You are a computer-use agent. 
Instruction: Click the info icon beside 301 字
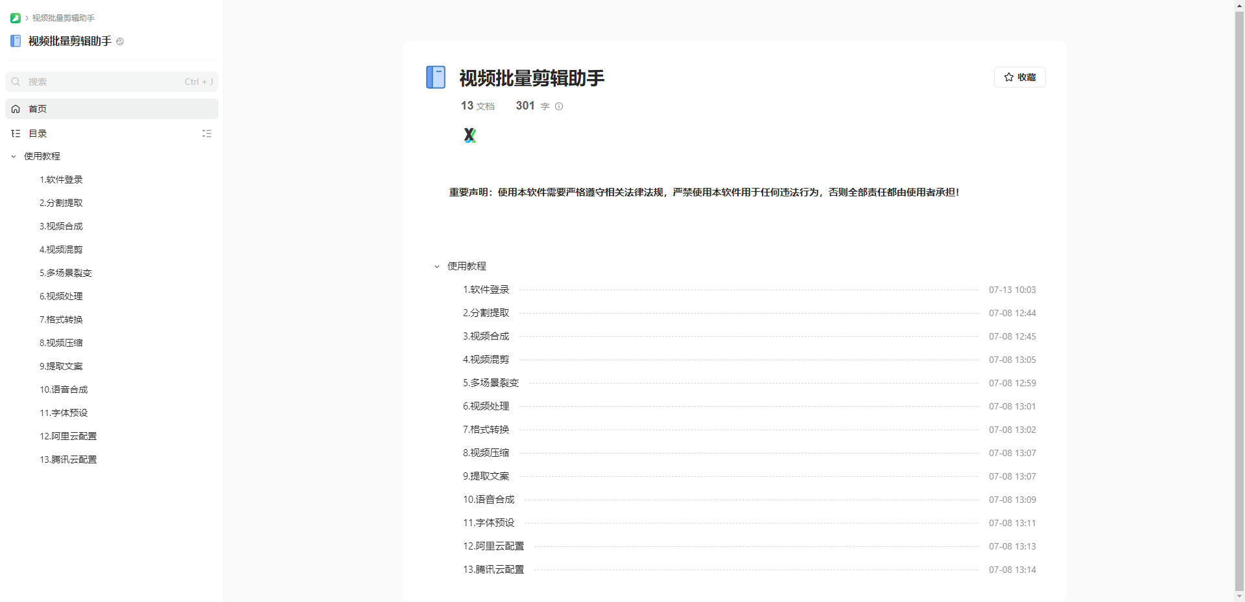point(559,106)
